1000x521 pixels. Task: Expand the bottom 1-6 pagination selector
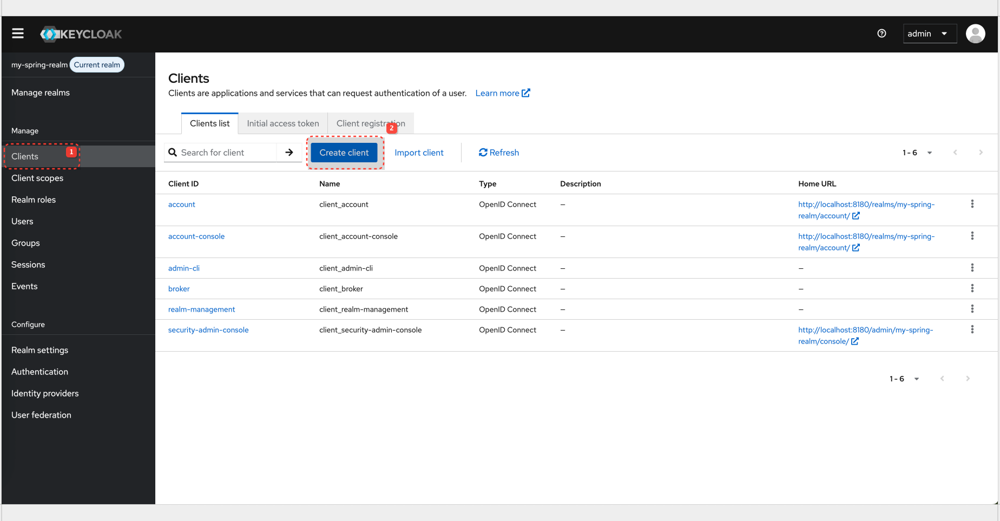(x=916, y=378)
